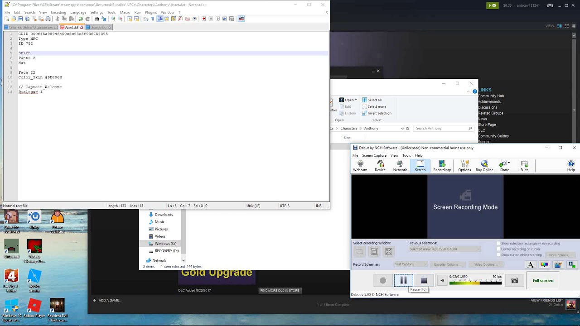Click Buy Online in Debut toolbar
The width and height of the screenshot is (580, 326).
[484, 166]
